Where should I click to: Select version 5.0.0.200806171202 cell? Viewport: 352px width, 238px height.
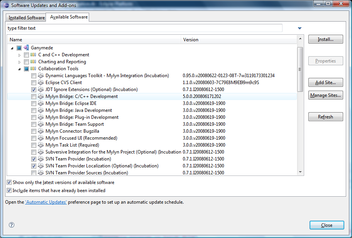tap(202, 96)
